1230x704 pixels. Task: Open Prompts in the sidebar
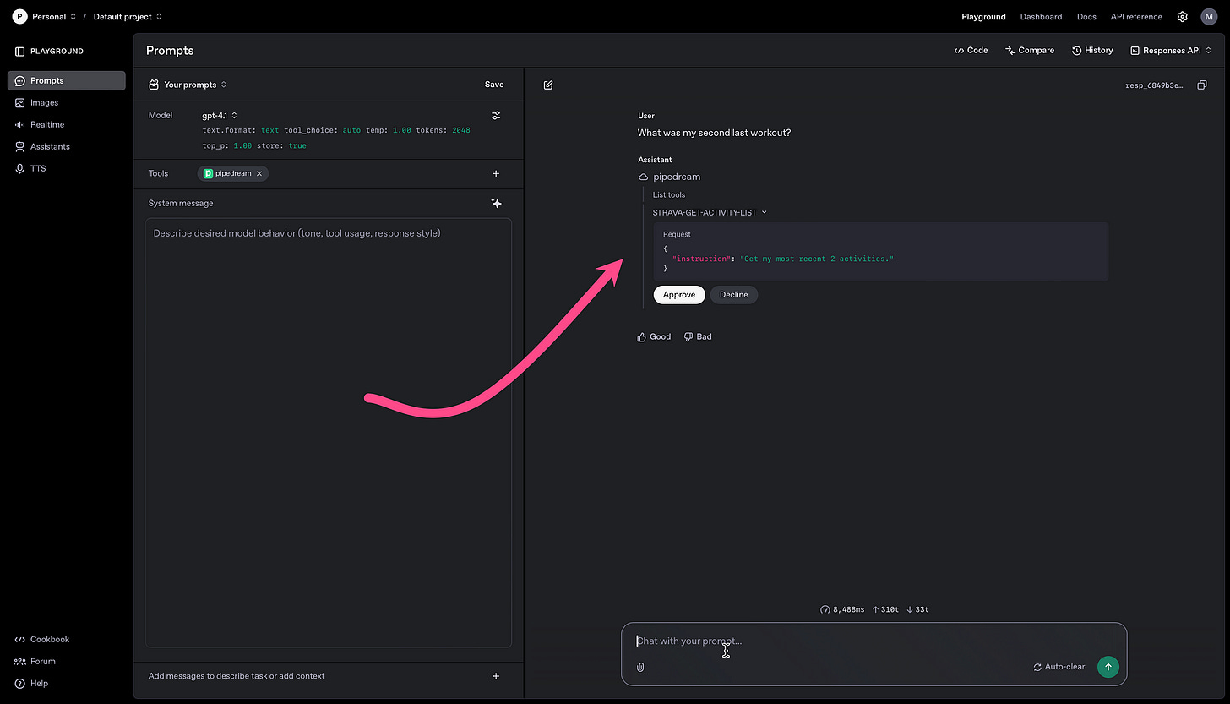(x=66, y=80)
